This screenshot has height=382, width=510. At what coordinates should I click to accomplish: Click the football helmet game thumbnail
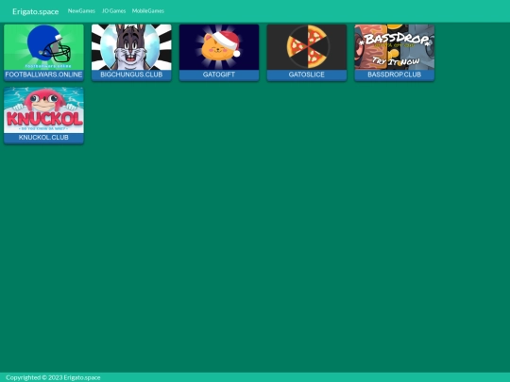tap(43, 47)
